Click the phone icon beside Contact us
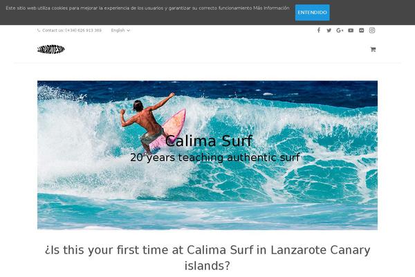 [x=39, y=30]
